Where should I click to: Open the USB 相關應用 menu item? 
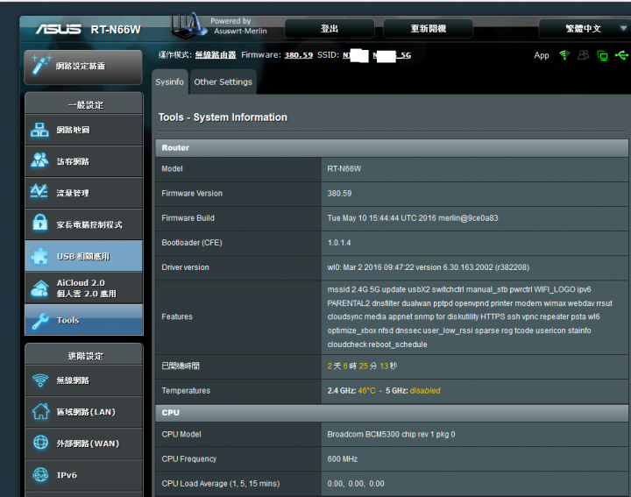pyautogui.click(x=84, y=256)
